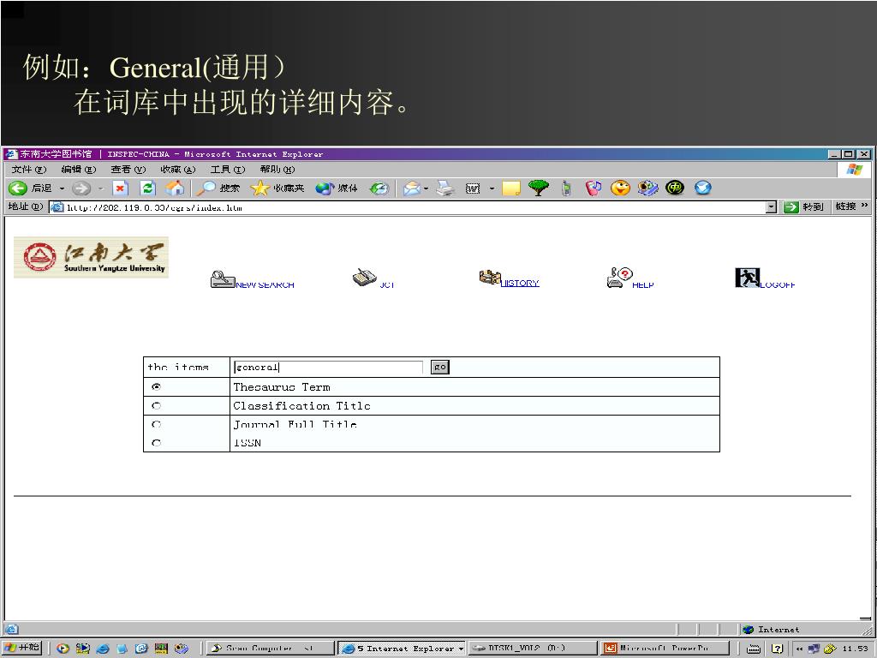Refresh the page with the toolbar icon
The width and height of the screenshot is (877, 658).
click(x=147, y=188)
